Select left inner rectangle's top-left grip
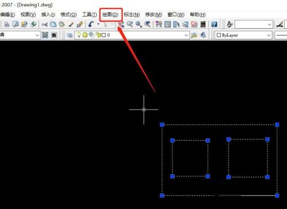 tap(172, 141)
